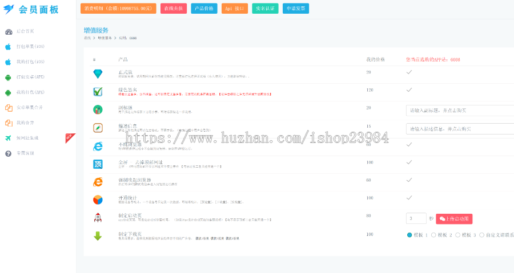514x273 pixels.
Task: Open 后台首页 dashboard icon in sidebar
Action: 9,32
